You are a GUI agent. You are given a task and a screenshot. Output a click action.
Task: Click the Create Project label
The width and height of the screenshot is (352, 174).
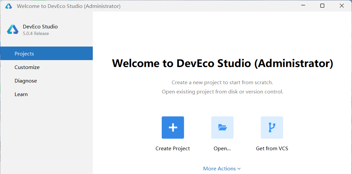tap(173, 148)
